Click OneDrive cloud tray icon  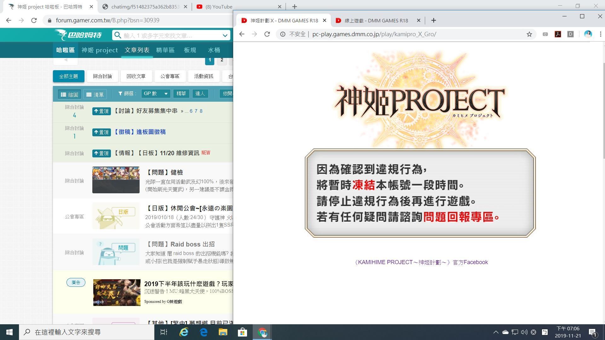pyautogui.click(x=505, y=332)
